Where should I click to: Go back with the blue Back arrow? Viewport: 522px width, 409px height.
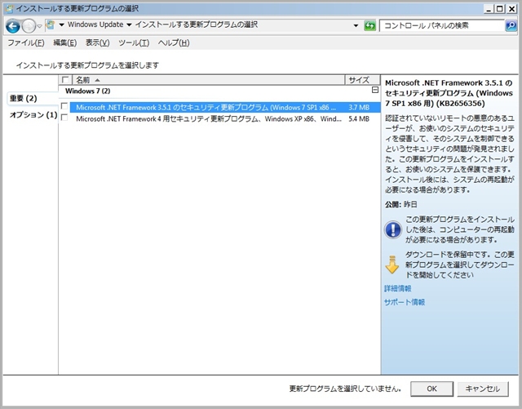13,26
